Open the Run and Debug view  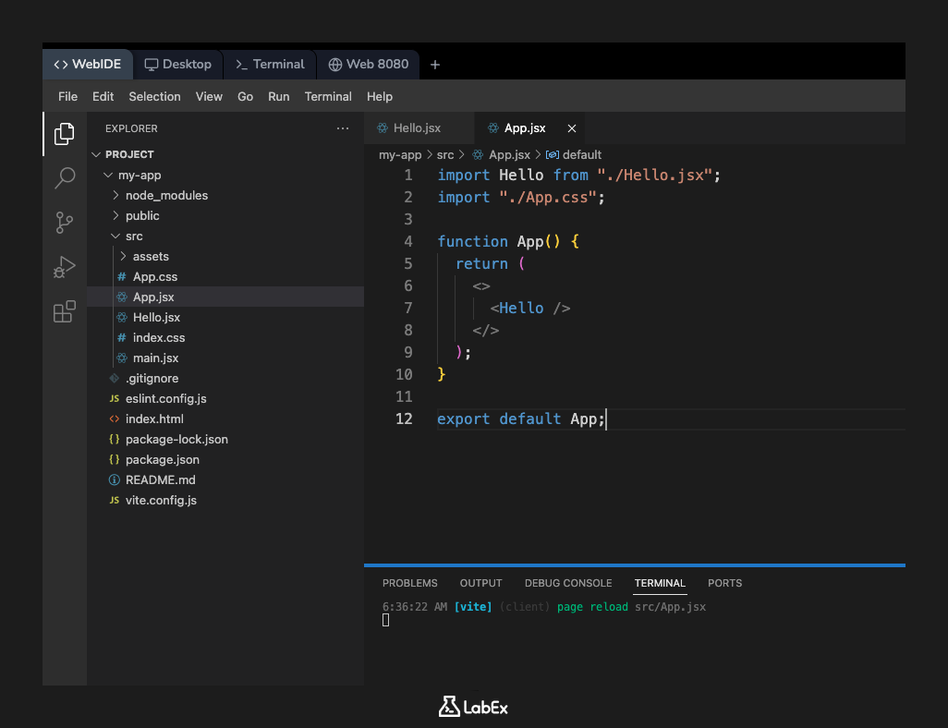coord(64,267)
